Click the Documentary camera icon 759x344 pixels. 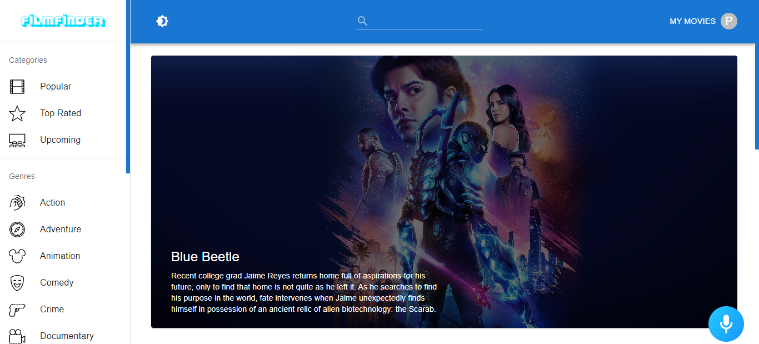point(17,336)
